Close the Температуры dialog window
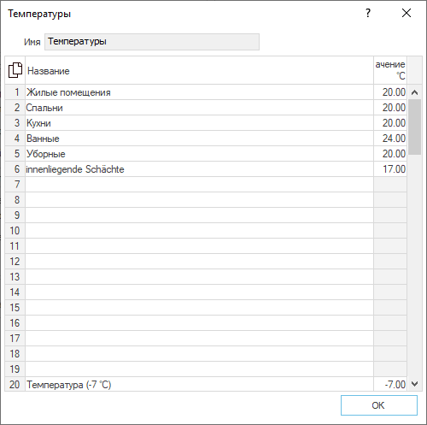This screenshot has height=425, width=427. point(407,13)
